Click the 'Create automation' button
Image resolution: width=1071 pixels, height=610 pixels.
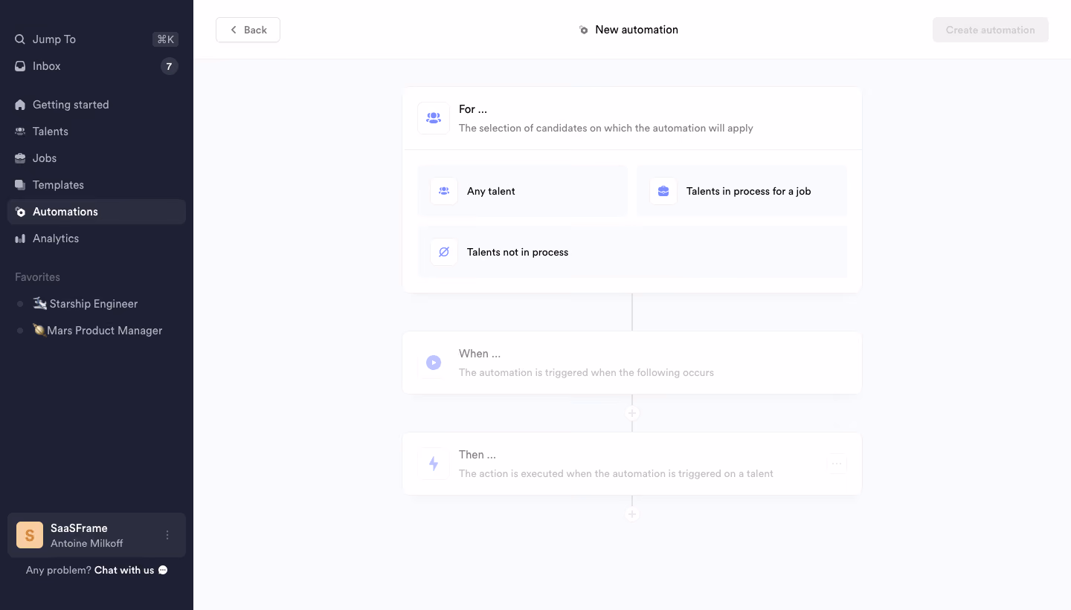[991, 30]
